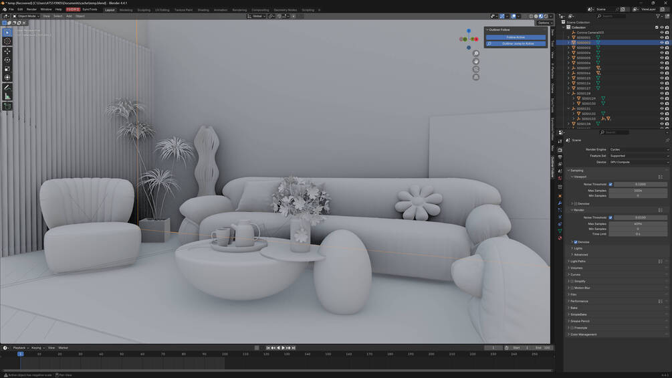Screen dimensions: 672x378
Task: Expand the Color Management panel
Action: click(583, 335)
